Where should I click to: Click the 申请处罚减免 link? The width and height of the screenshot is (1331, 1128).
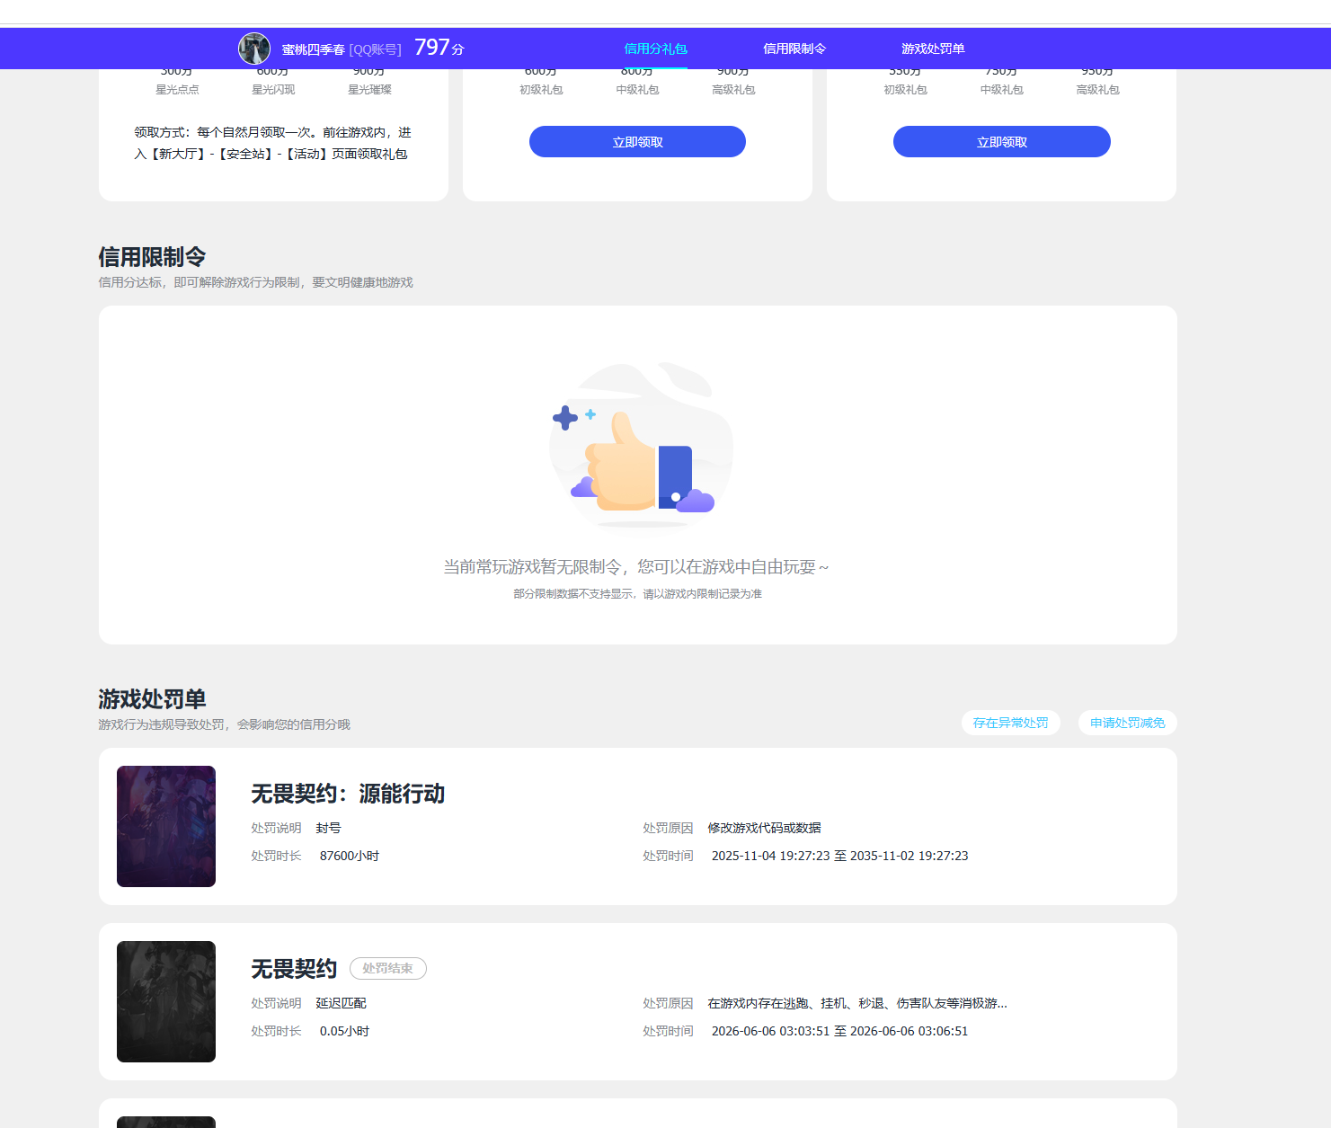coord(1128,723)
